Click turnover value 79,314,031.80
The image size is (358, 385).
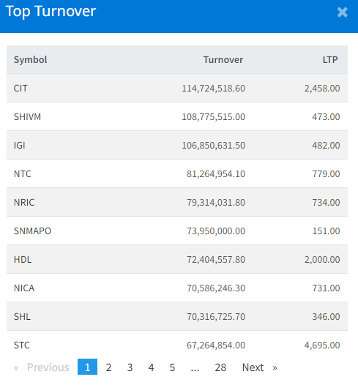[x=216, y=202]
